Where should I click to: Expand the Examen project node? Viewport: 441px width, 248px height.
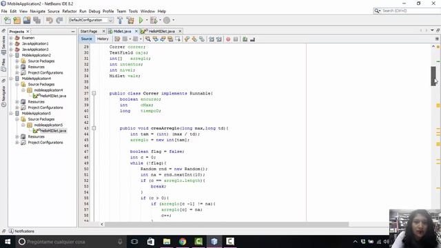click(x=11, y=38)
